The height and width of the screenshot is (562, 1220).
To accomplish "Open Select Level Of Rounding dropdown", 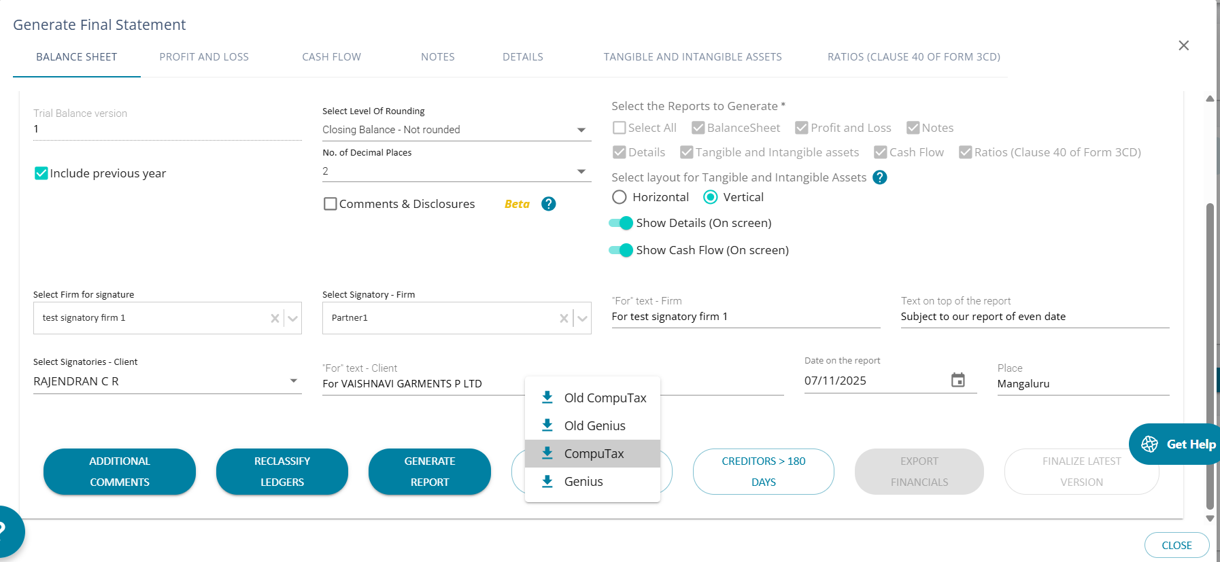I will [456, 130].
